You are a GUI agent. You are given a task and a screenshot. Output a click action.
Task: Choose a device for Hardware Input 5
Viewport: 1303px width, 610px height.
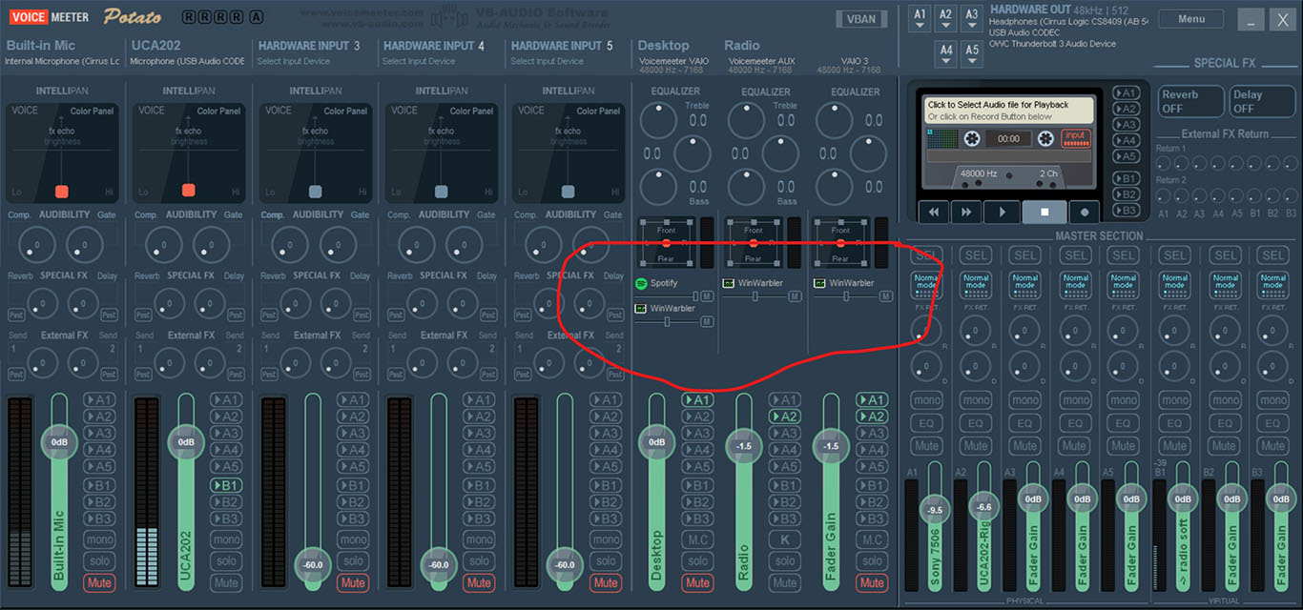[x=547, y=61]
